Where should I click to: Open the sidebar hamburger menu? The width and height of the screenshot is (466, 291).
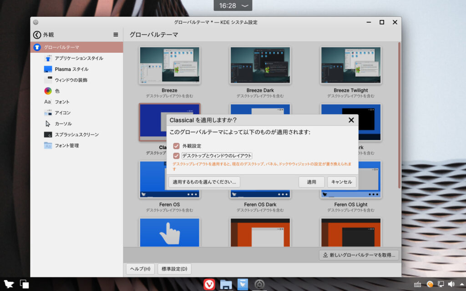[x=116, y=35]
